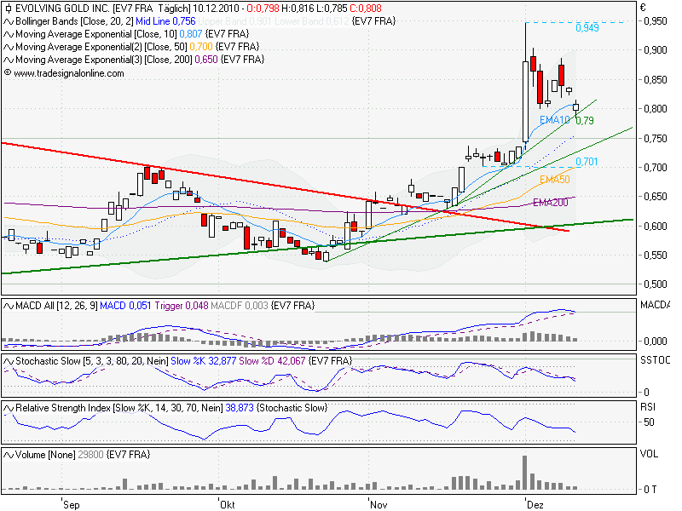This screenshot has width=682, height=511.
Task: Click the green 0,79 trendline label
Action: [x=584, y=121]
